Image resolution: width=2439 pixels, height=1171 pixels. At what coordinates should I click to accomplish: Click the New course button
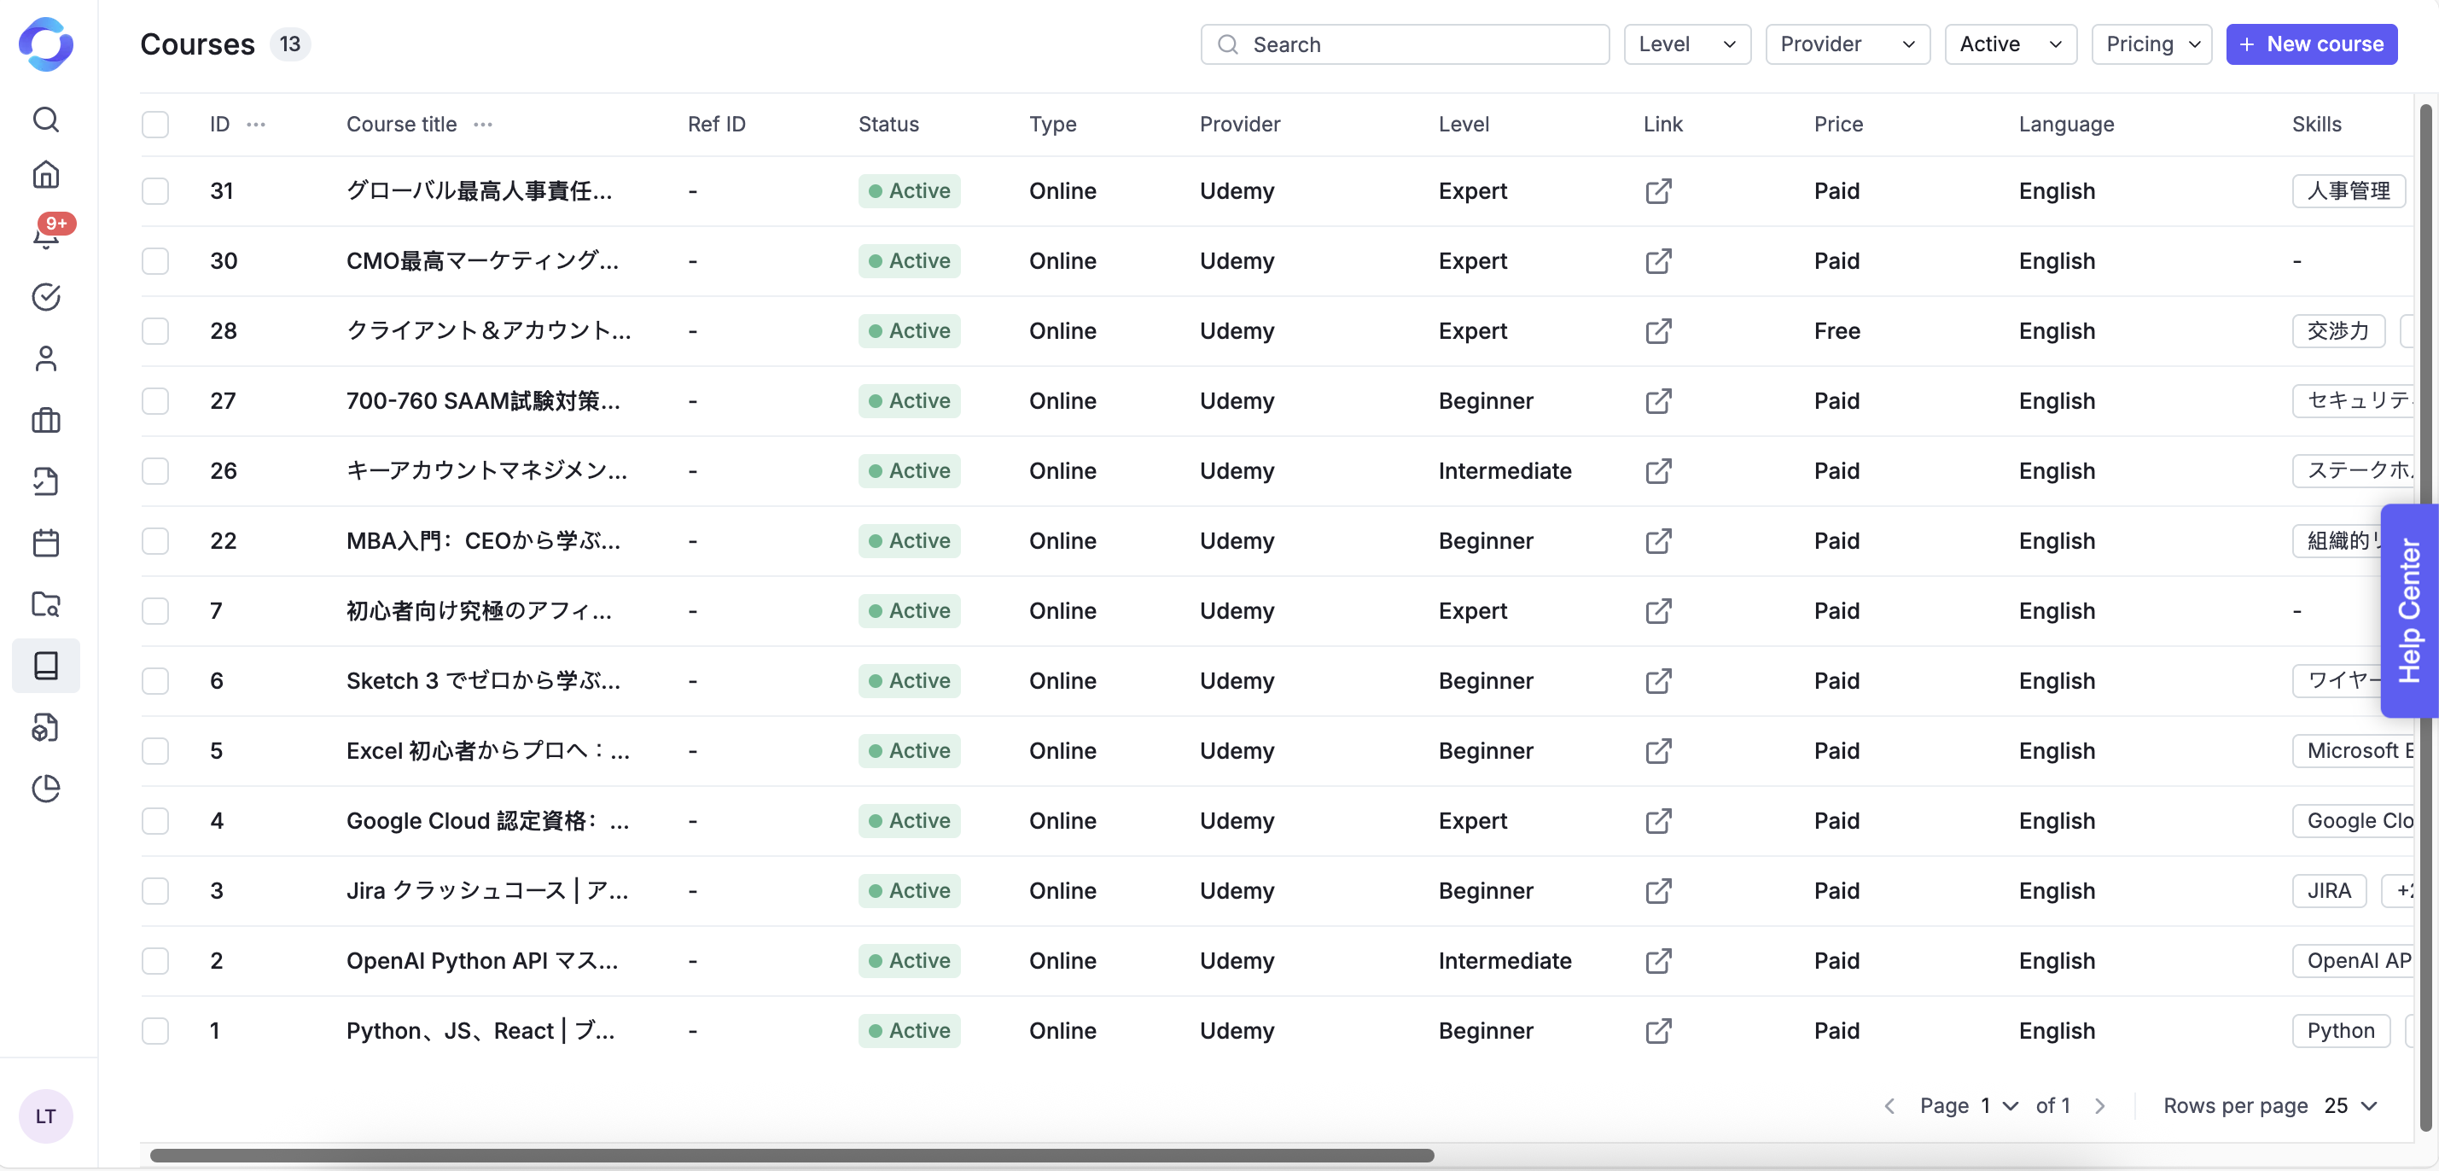[x=2311, y=44]
